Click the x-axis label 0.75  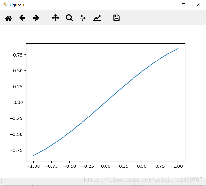click(160, 166)
